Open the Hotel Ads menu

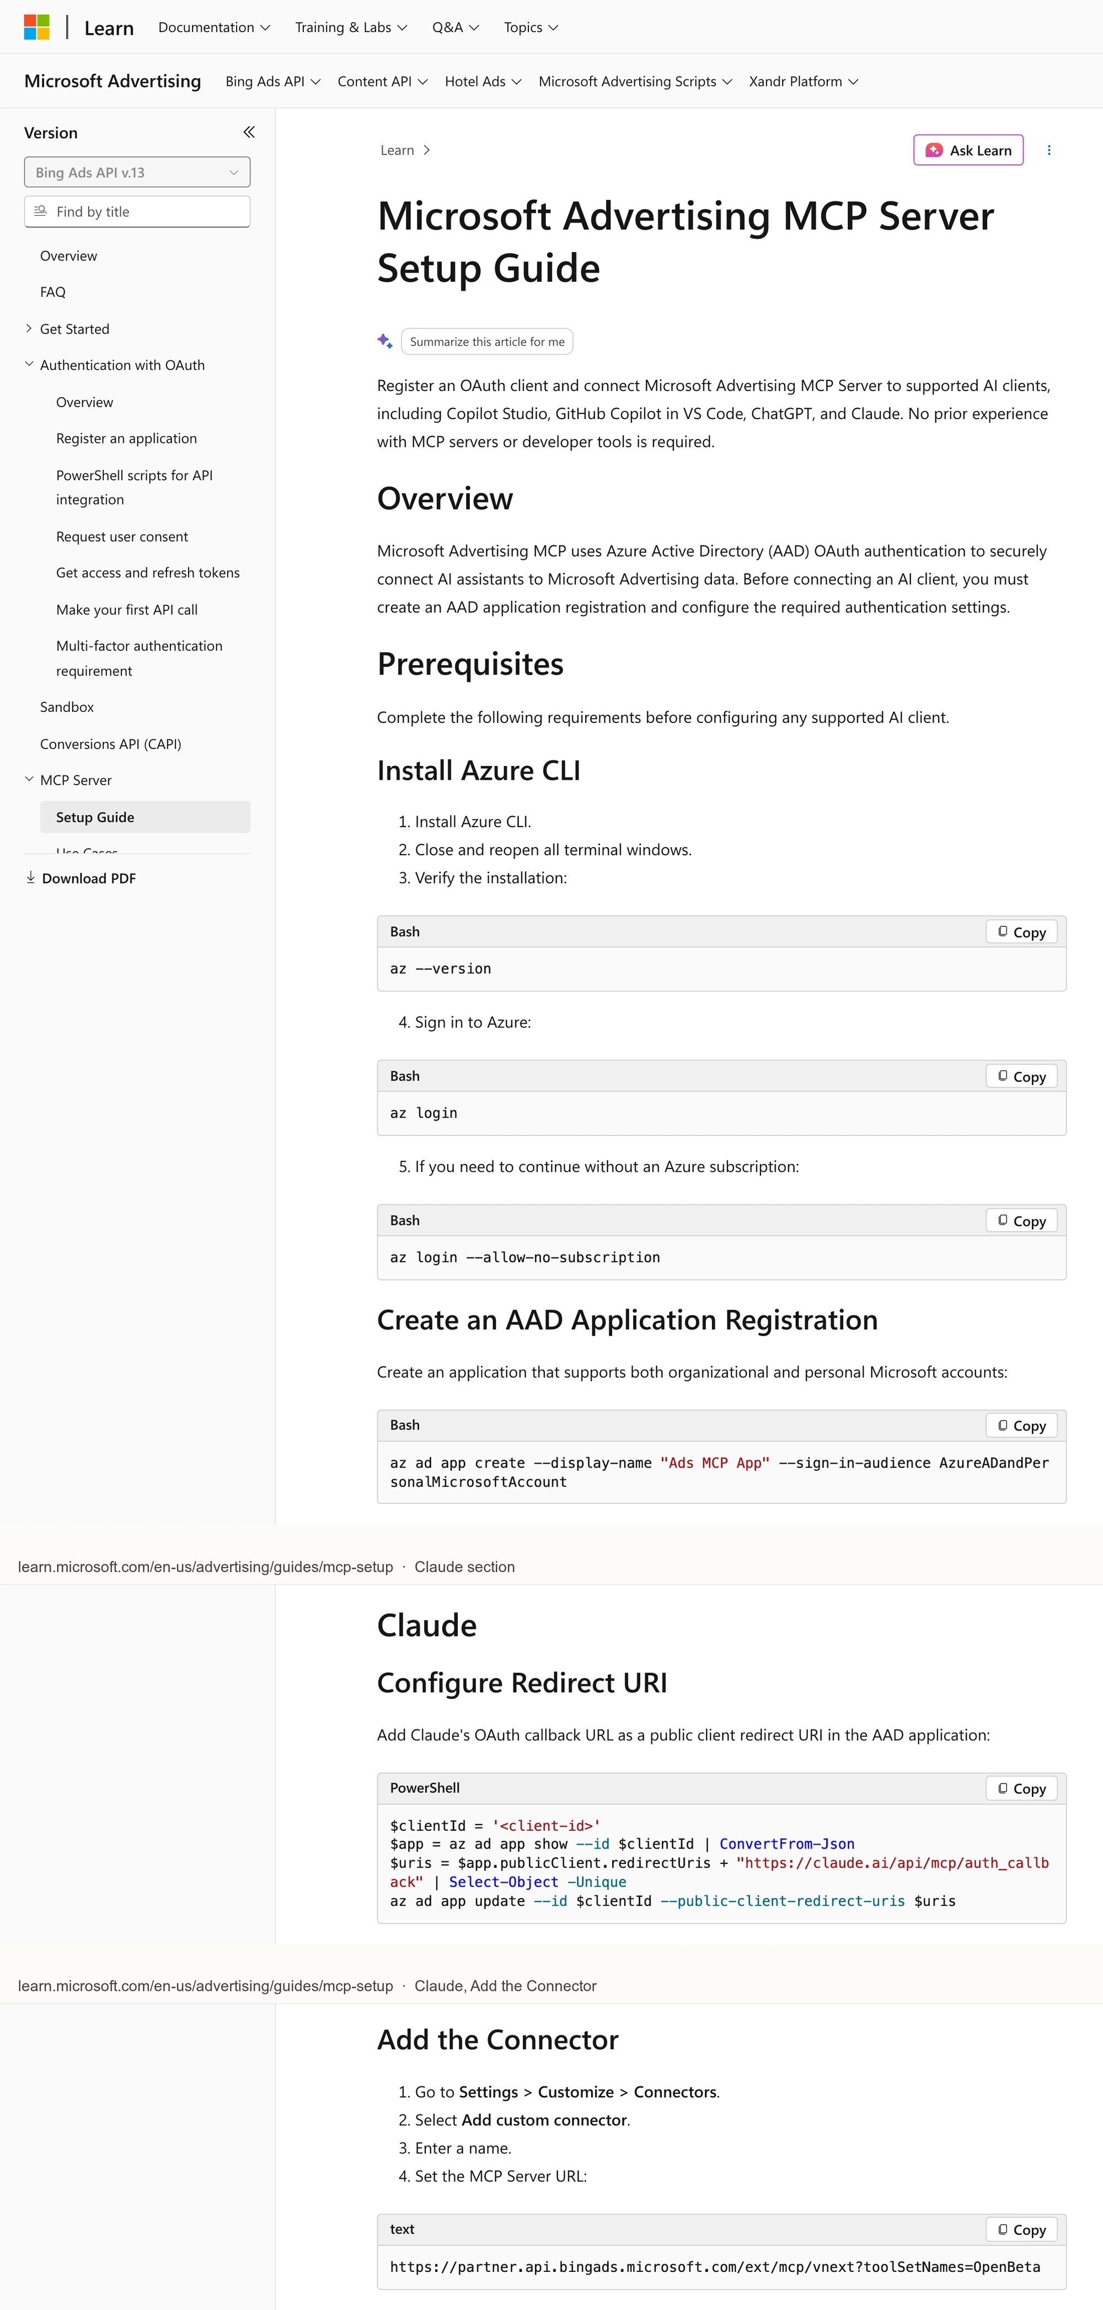pyautogui.click(x=483, y=82)
